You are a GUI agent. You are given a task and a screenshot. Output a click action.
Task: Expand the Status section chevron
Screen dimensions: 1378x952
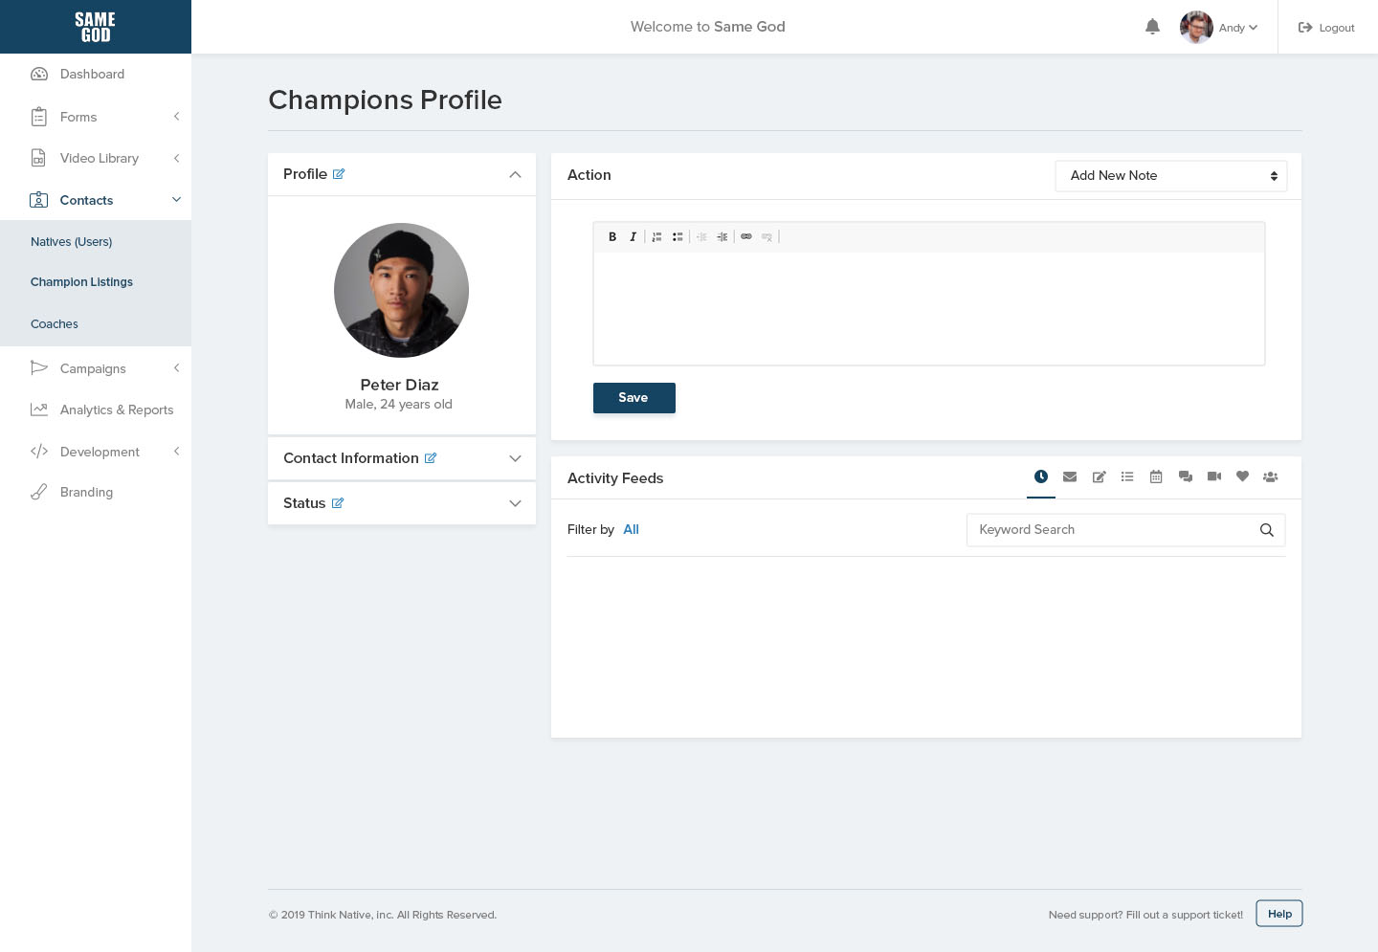click(x=515, y=503)
